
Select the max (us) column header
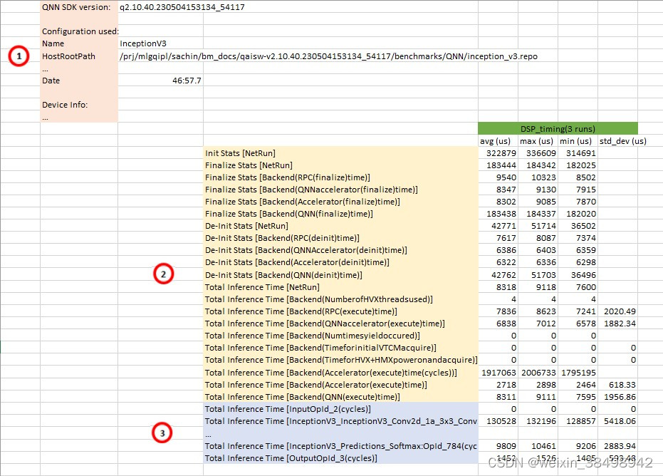pyautogui.click(x=536, y=140)
